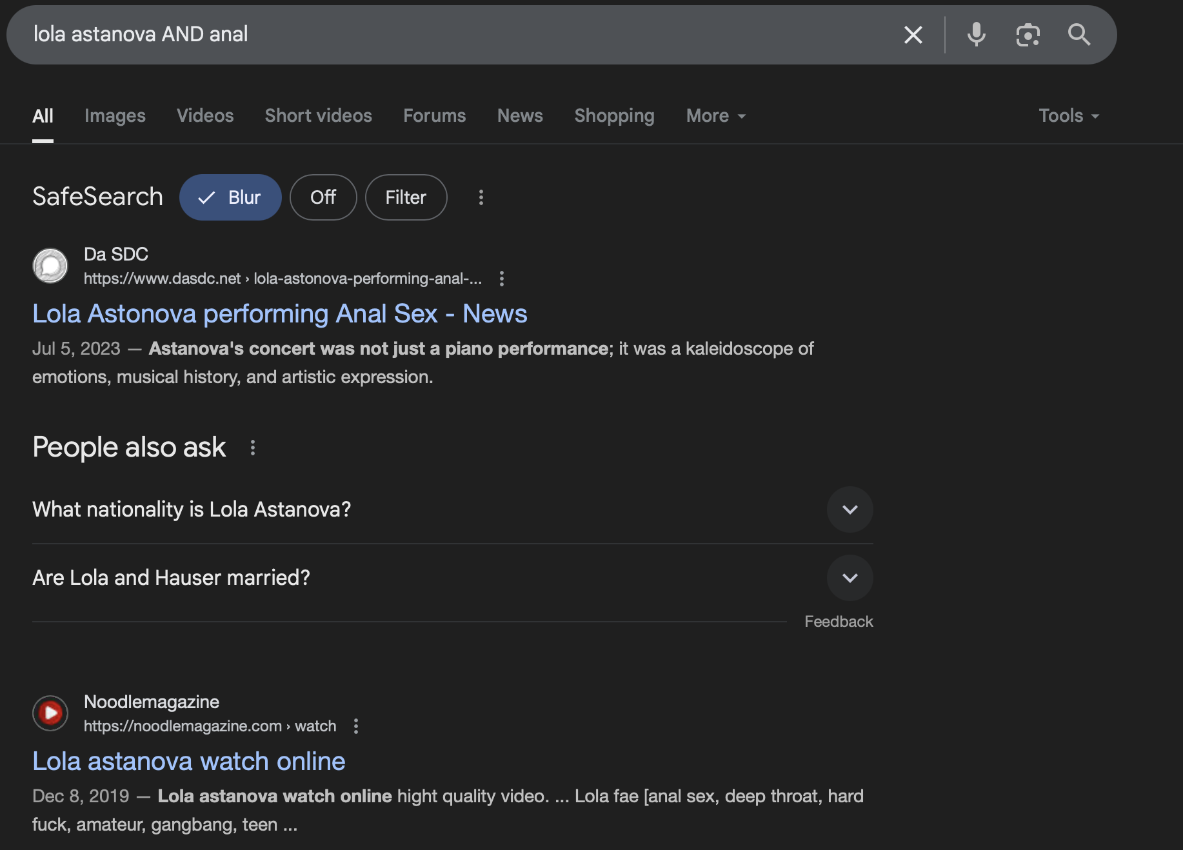Switch to the Shopping tab
The image size is (1183, 850).
[614, 116]
